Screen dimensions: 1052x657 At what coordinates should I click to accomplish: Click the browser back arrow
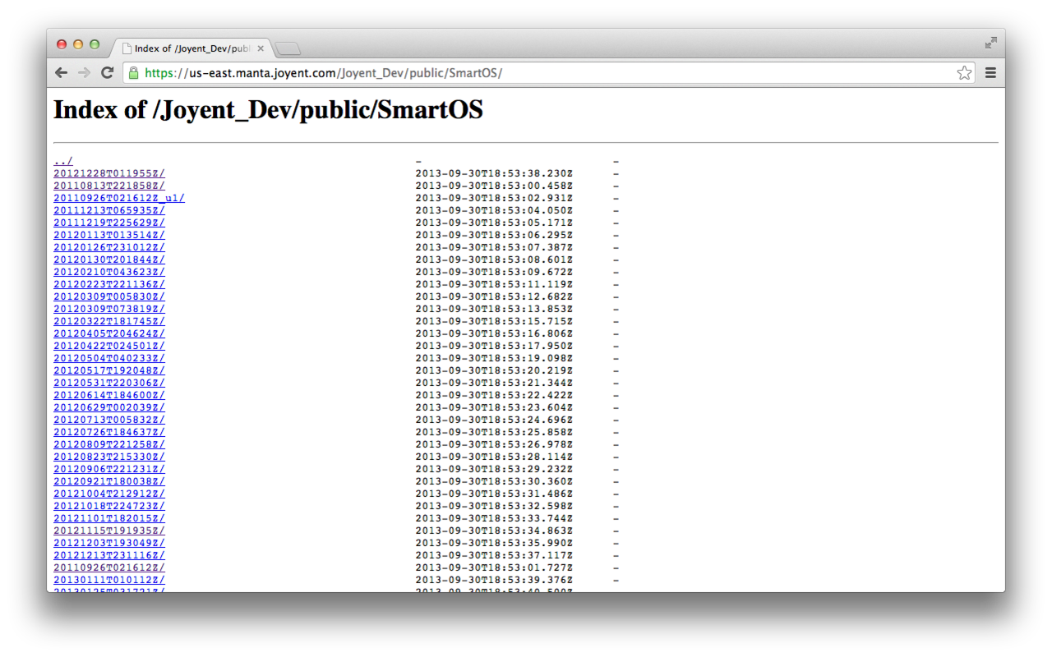(61, 73)
